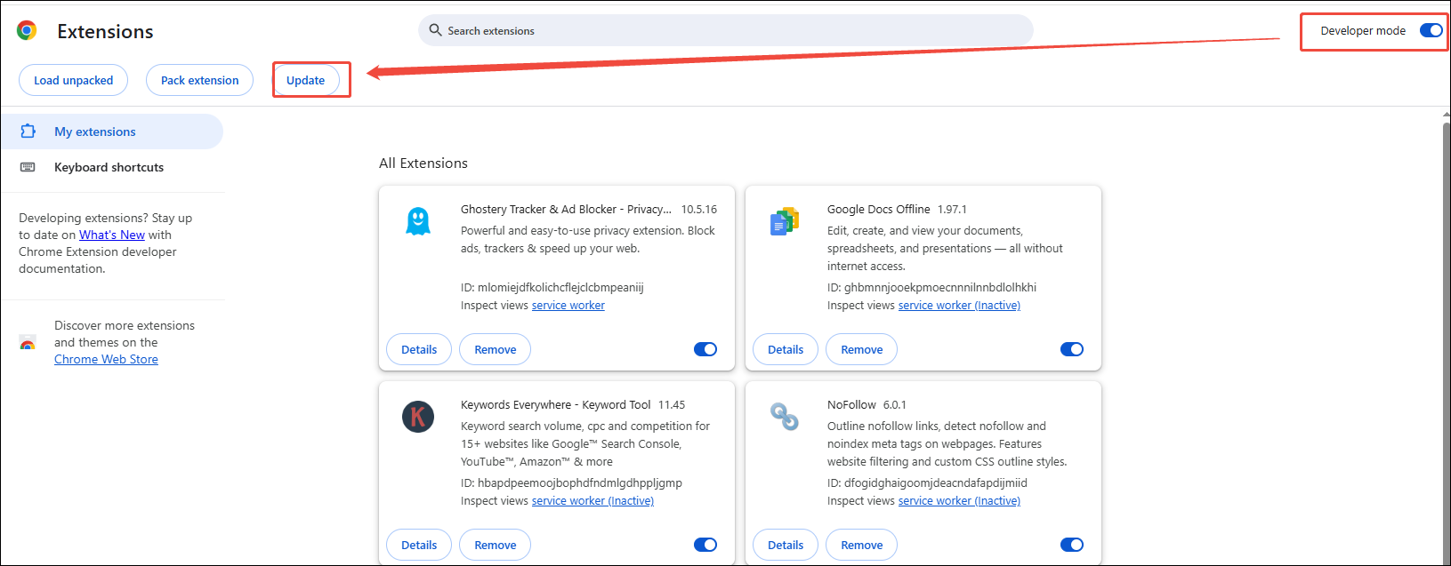This screenshot has height=566, width=1451.
Task: Click Ghostery version 10.5.16
Action: (699, 209)
